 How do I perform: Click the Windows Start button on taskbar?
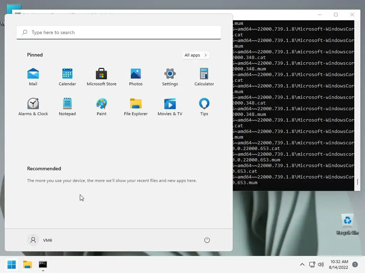click(12, 264)
